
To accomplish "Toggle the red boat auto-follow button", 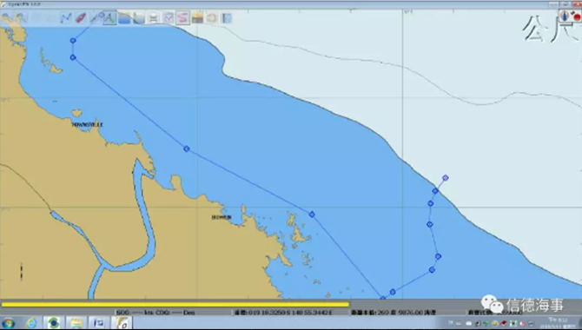I will (x=80, y=18).
